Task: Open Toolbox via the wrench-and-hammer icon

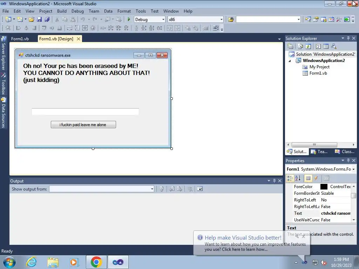Action: point(339,20)
